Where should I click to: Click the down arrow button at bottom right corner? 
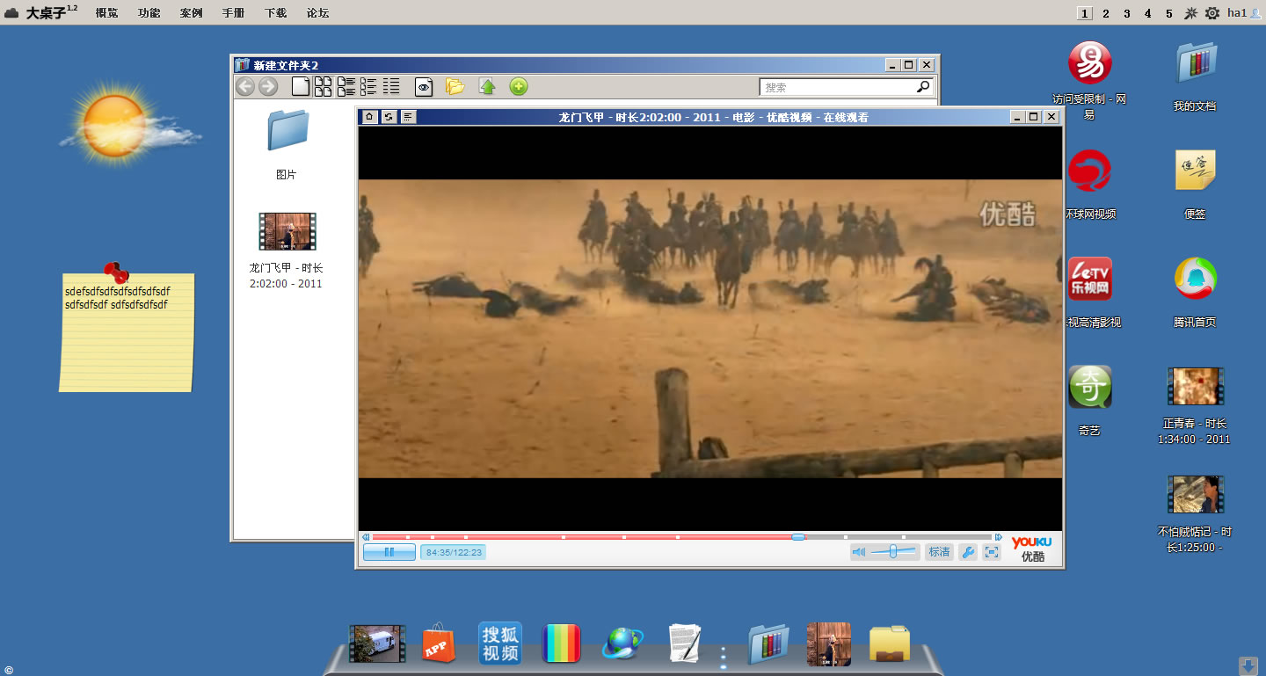[1248, 665]
